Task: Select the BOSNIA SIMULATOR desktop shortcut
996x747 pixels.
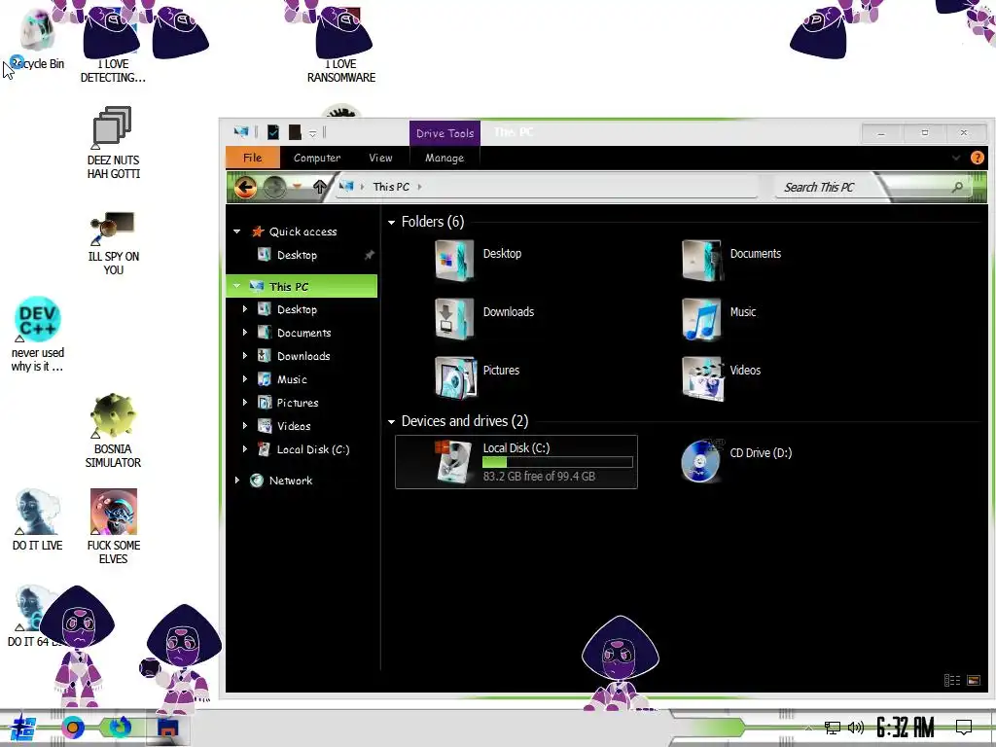Action: tap(113, 431)
